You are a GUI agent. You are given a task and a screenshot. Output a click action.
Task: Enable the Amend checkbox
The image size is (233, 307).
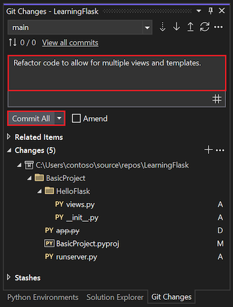pos(76,119)
